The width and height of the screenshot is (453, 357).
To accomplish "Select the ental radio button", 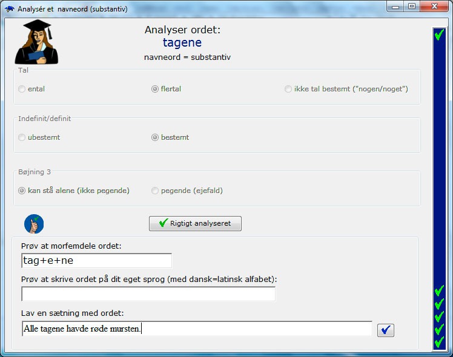I will click(x=22, y=89).
